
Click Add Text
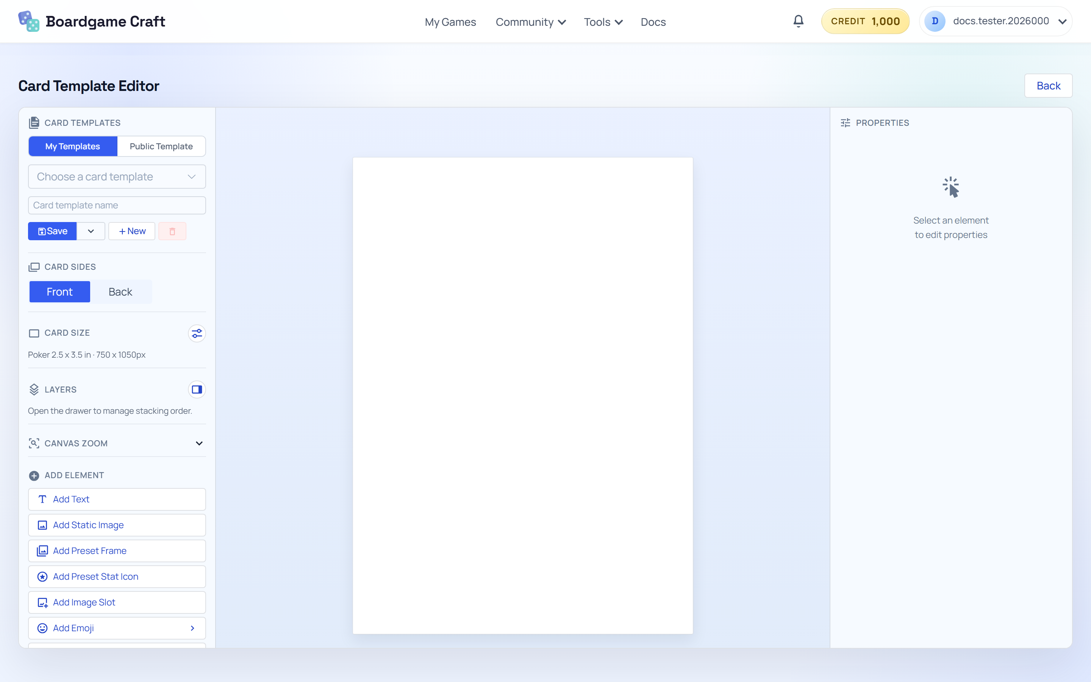pyautogui.click(x=117, y=499)
